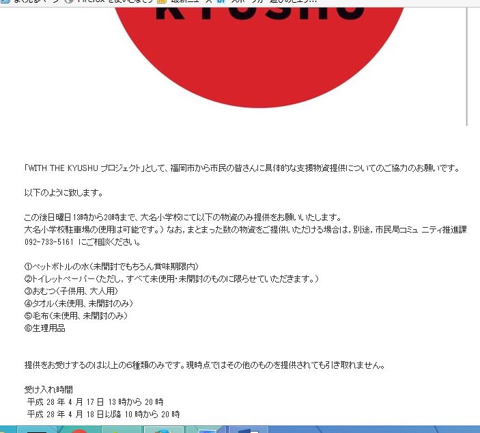Click list item ④タオル(未使用、未開封のみ)
Screen dimensions: 480x433
click(79, 303)
